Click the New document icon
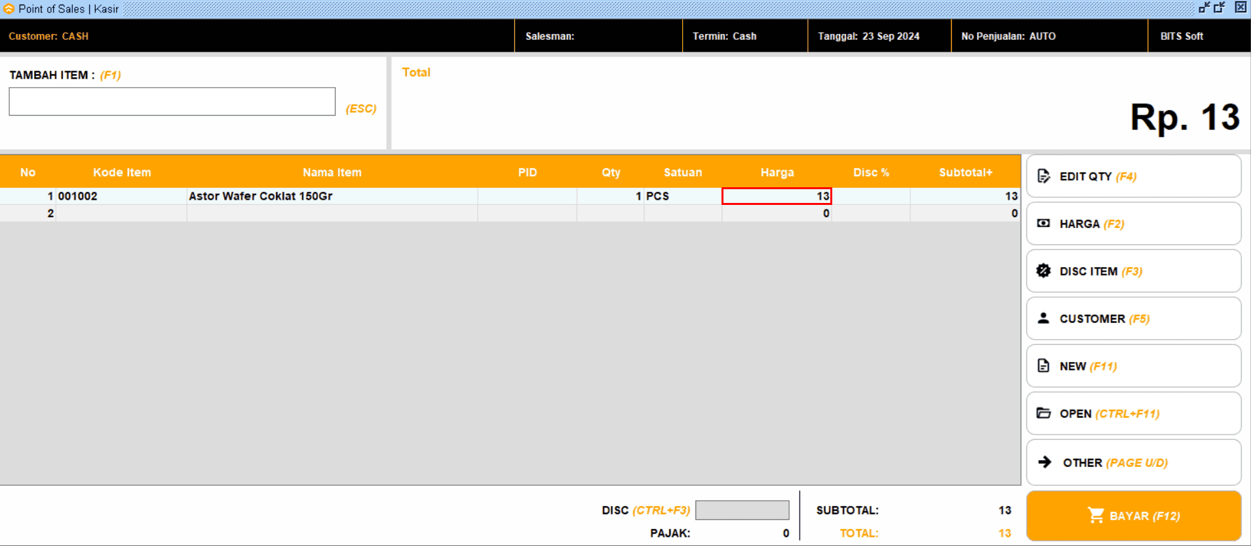Image resolution: width=1251 pixels, height=546 pixels. click(1043, 366)
